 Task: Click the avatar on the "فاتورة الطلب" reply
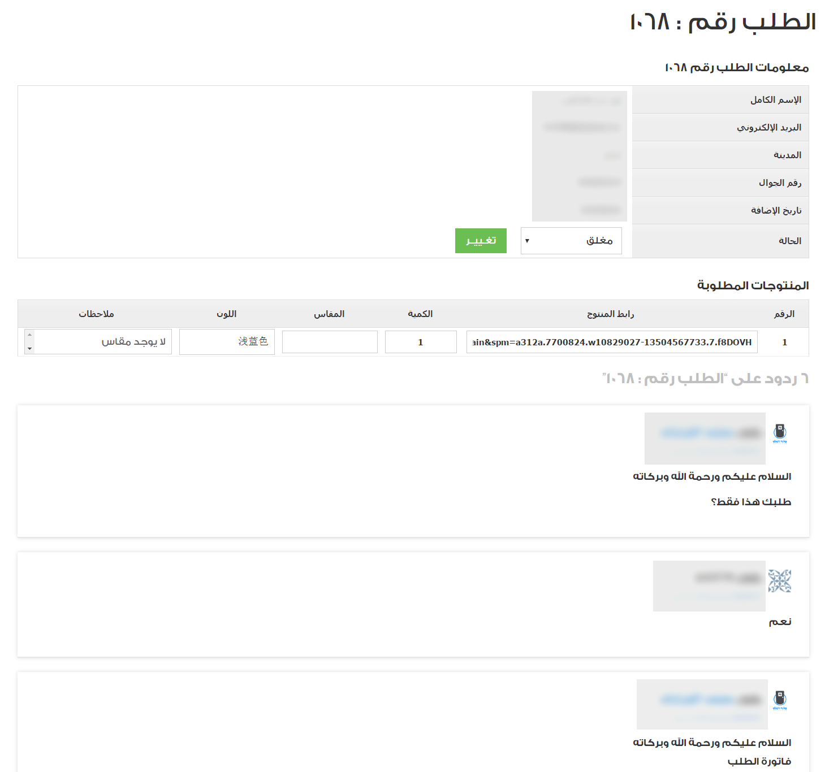click(780, 700)
